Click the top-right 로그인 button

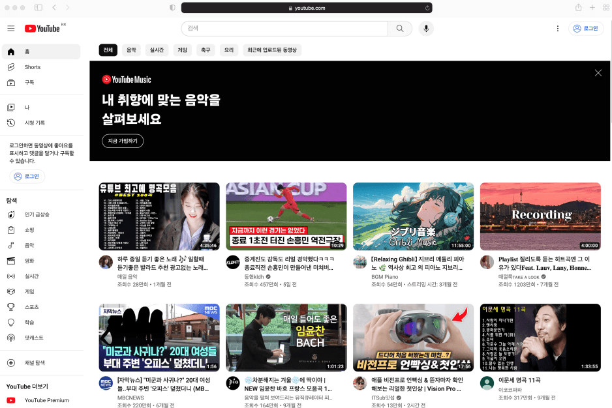tap(586, 29)
